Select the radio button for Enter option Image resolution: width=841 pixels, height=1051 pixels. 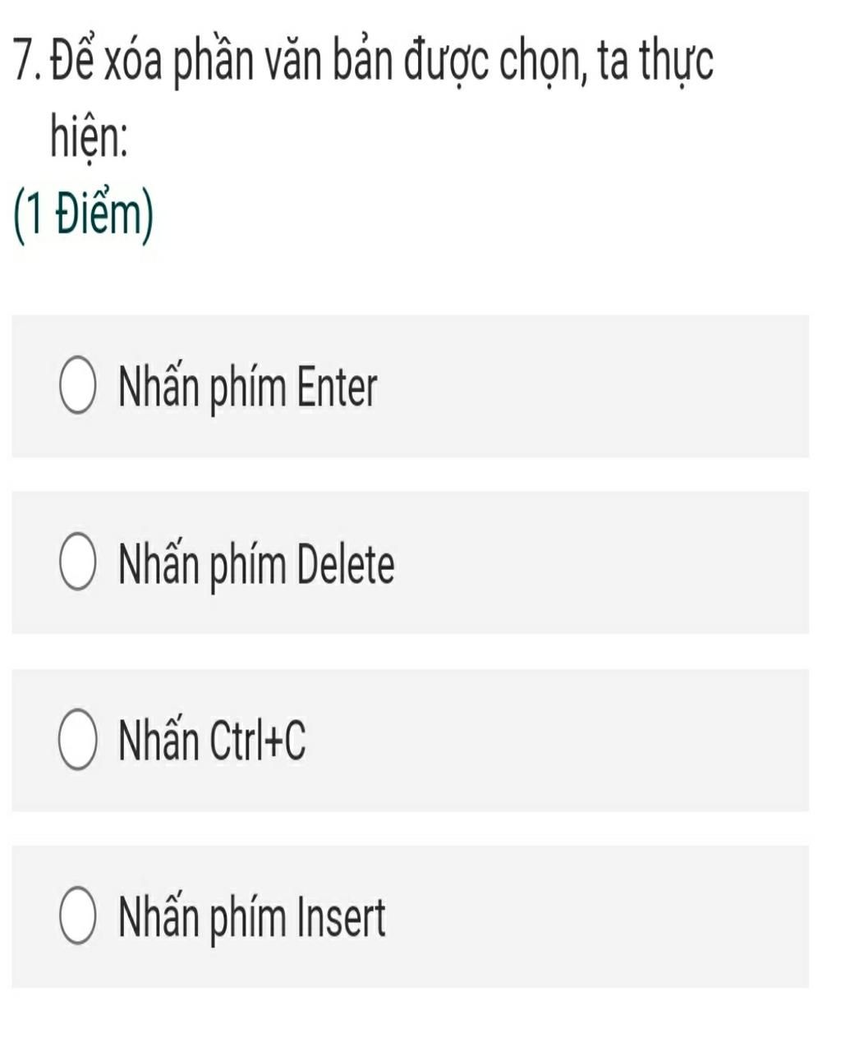coord(77,387)
